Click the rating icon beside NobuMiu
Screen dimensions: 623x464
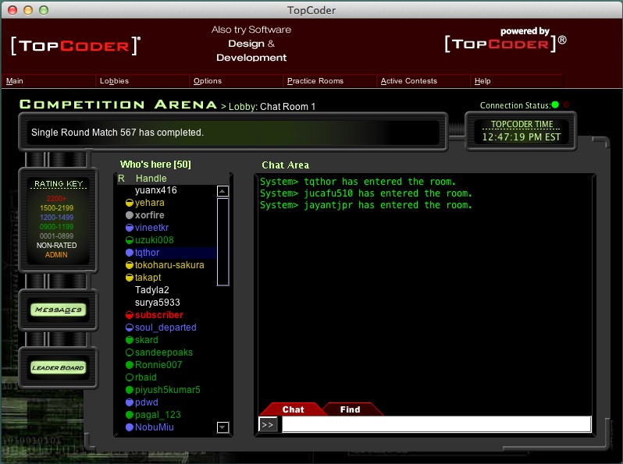pos(129,427)
